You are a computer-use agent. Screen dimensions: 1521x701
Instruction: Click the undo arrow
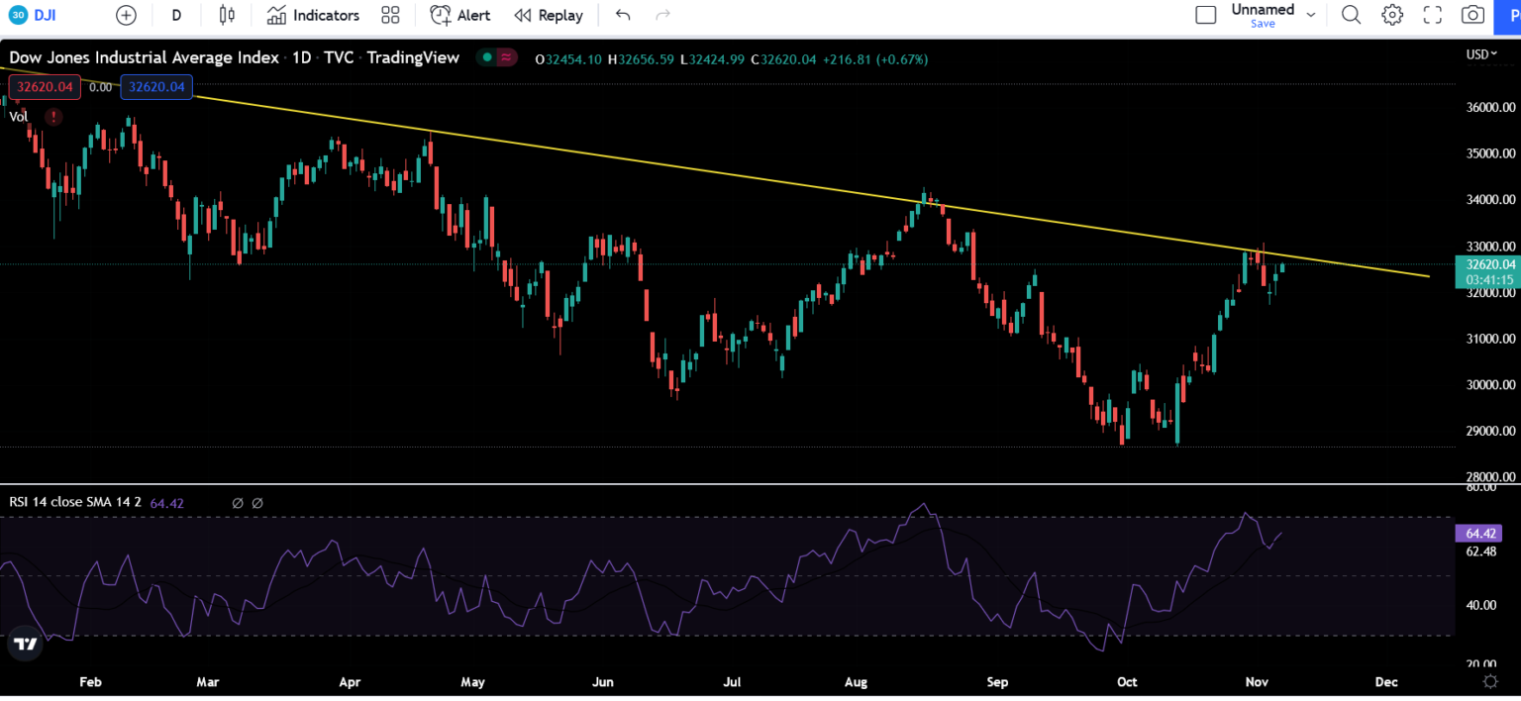(622, 15)
